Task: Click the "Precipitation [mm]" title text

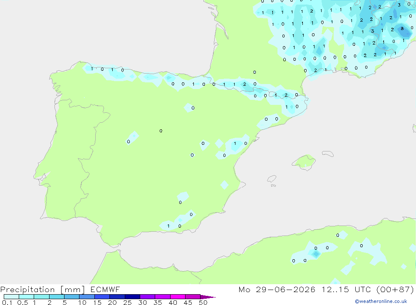Action: pyautogui.click(x=42, y=290)
